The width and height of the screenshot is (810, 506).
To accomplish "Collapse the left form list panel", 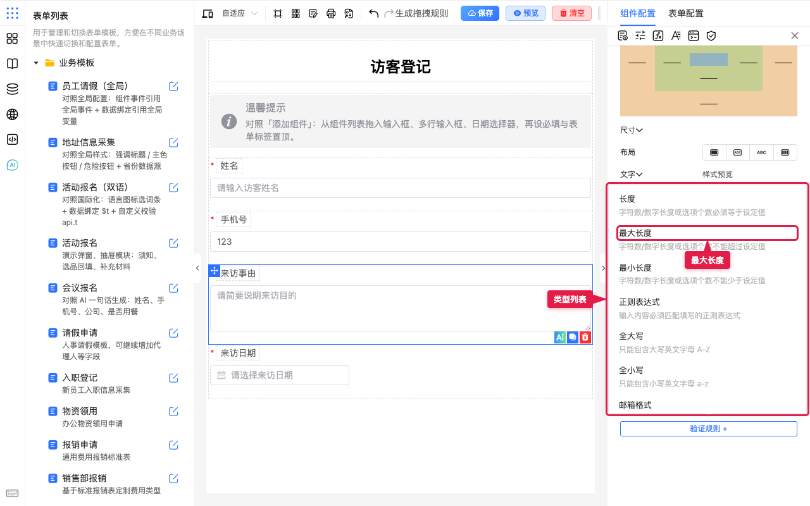I will (x=198, y=268).
